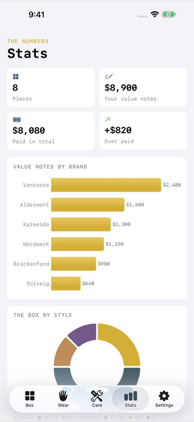
Task: Tap the grid icon above Pieces count
Action: (16, 77)
